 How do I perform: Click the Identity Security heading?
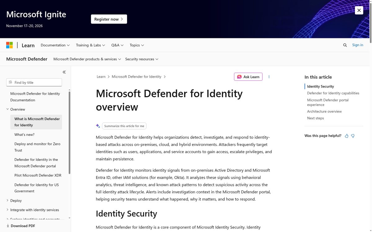126,213
